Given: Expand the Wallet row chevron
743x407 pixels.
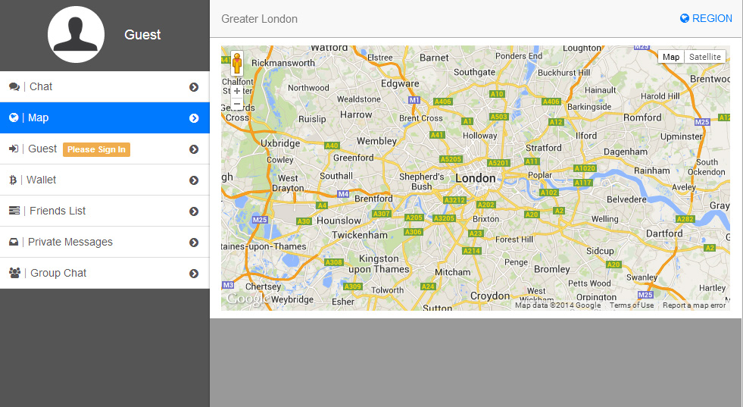Looking at the screenshot, I should tap(194, 180).
